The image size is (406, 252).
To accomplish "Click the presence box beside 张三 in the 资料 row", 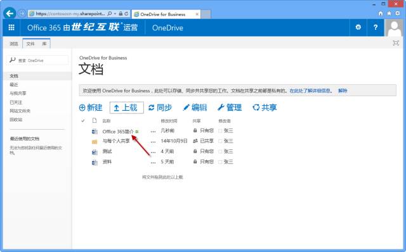I will [220, 162].
